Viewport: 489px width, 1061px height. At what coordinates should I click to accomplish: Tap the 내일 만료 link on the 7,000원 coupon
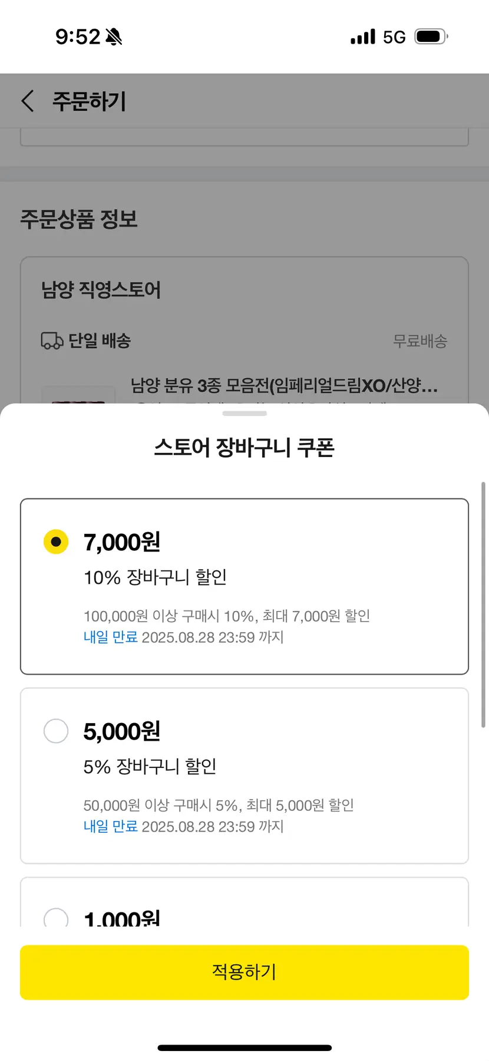point(111,637)
